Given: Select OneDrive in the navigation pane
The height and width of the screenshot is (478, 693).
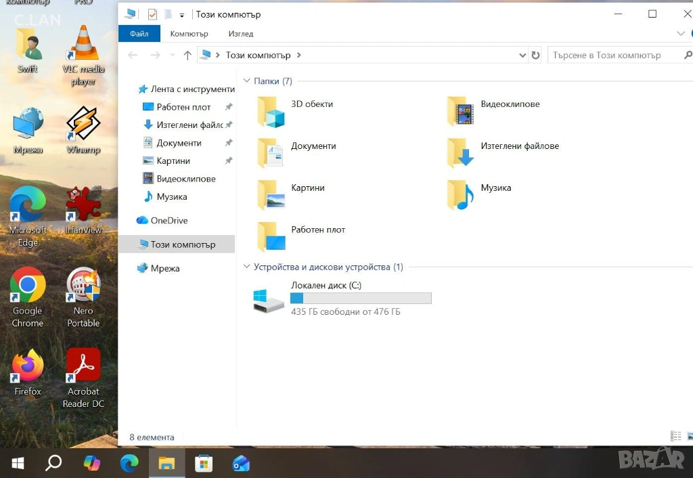Looking at the screenshot, I should point(169,221).
